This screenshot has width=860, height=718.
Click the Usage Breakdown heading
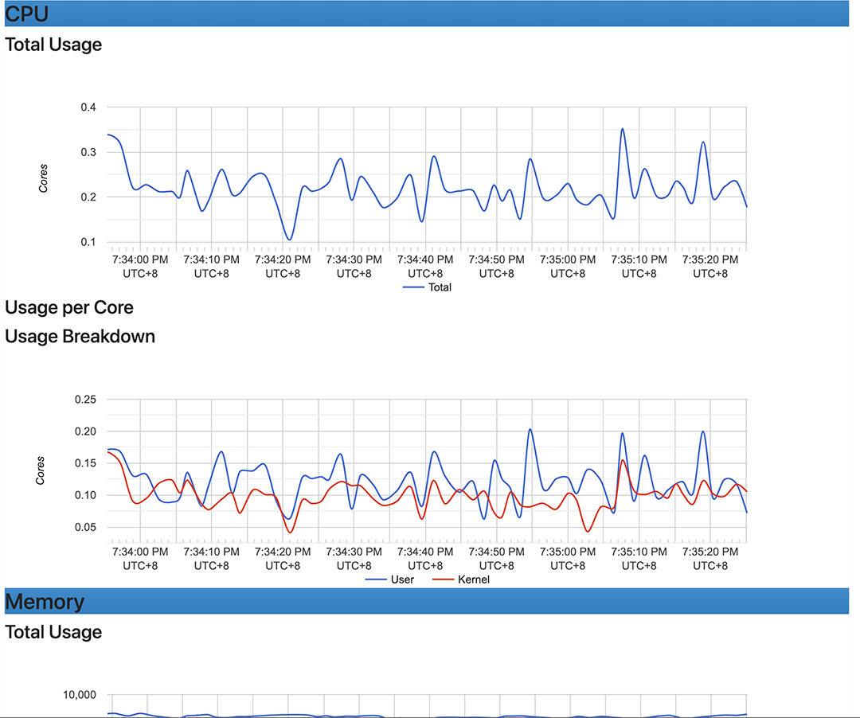[x=80, y=336]
